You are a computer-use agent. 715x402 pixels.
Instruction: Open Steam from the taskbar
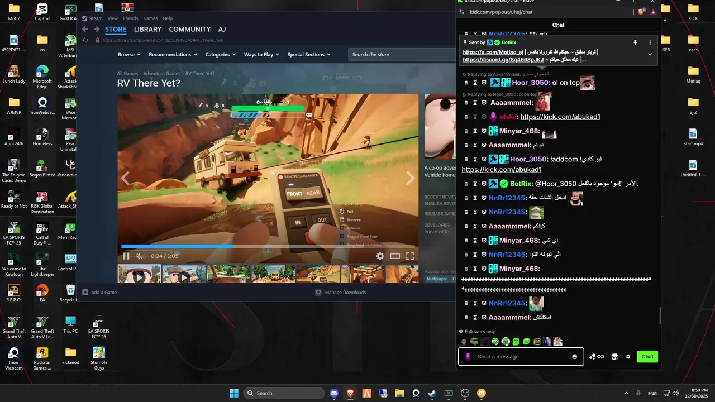coord(432,393)
